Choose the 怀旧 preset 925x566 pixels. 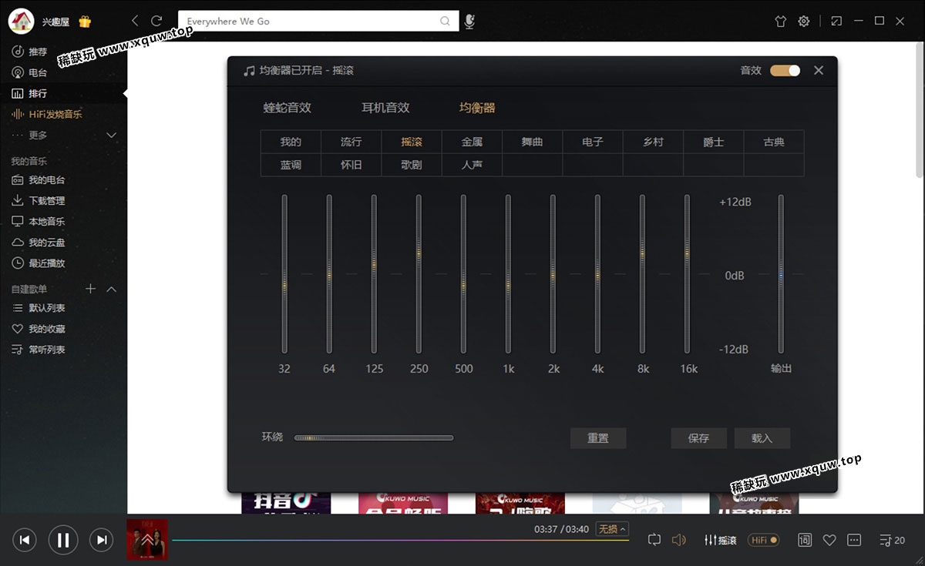point(351,165)
